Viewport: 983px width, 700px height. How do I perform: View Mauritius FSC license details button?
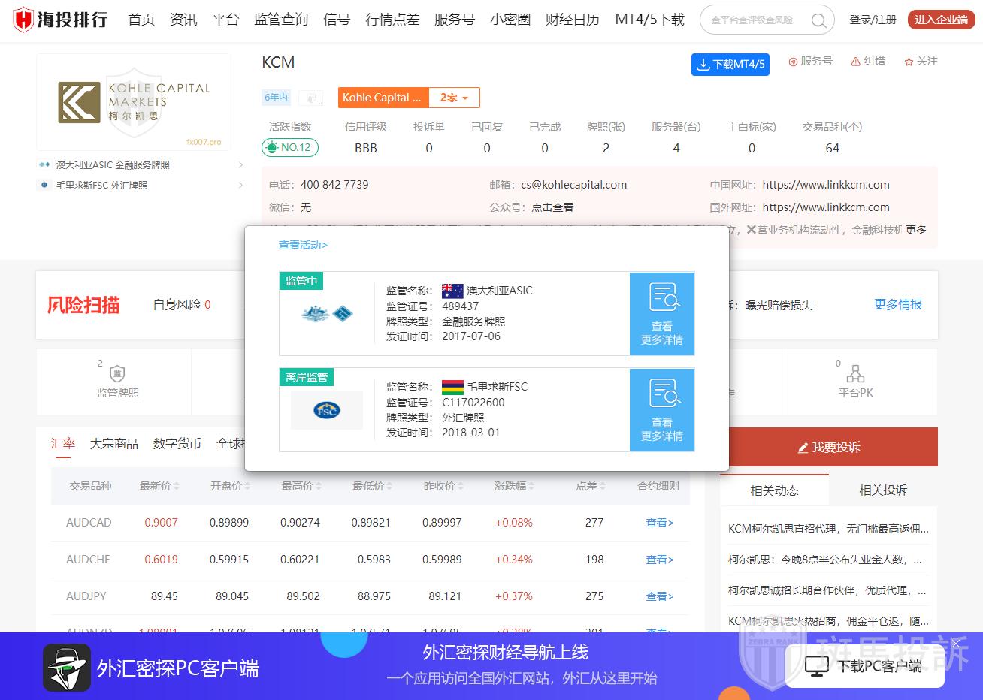click(x=662, y=409)
